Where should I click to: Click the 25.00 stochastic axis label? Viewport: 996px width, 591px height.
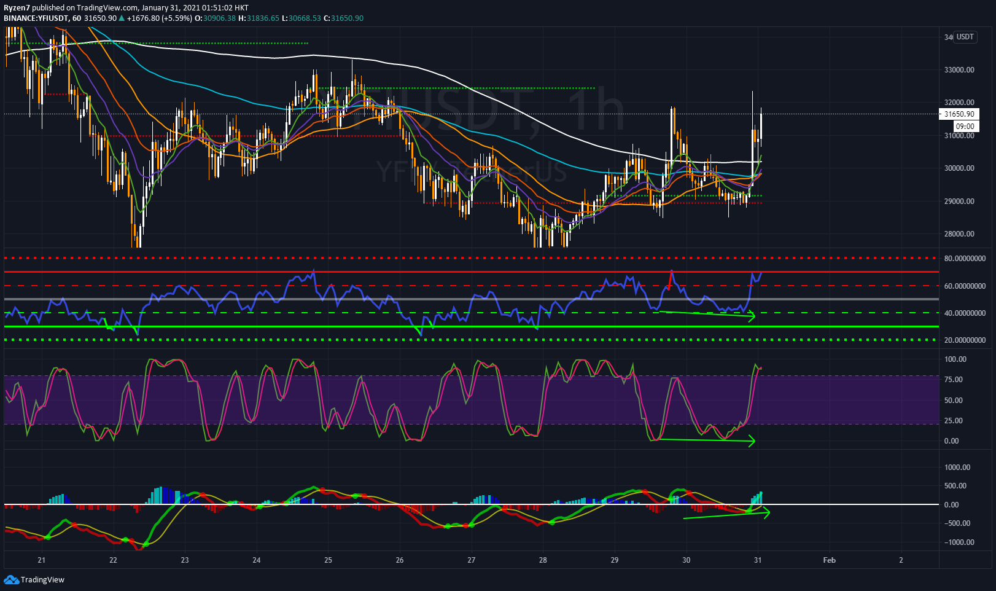click(954, 421)
